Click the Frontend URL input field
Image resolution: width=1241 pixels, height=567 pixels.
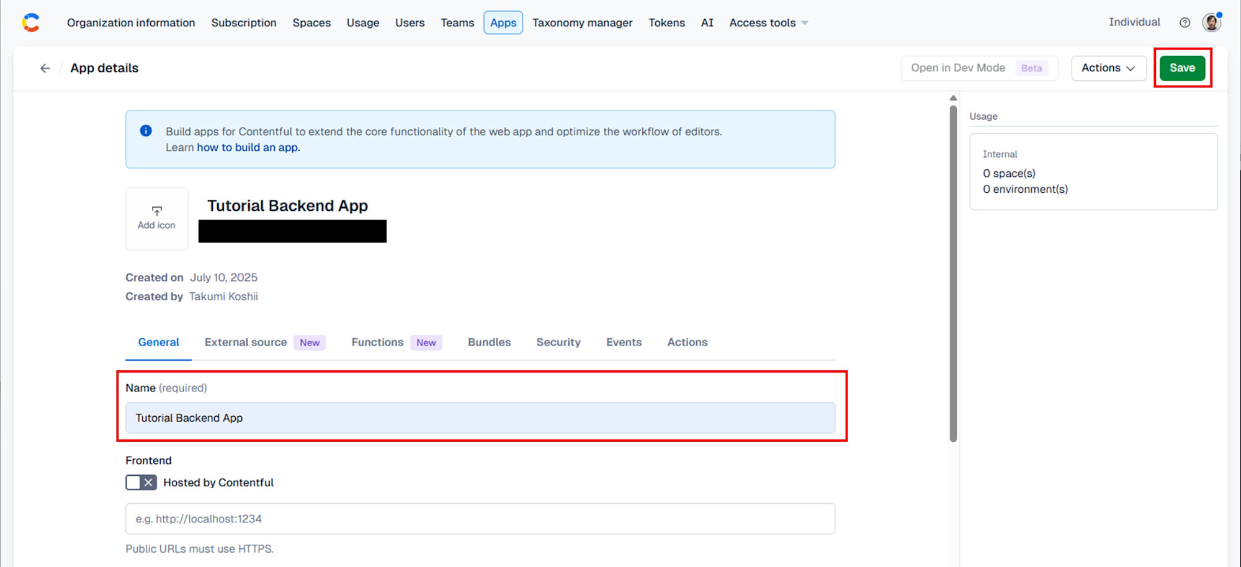480,519
